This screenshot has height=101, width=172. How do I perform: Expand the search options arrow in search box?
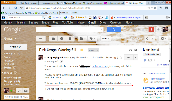[102, 29]
